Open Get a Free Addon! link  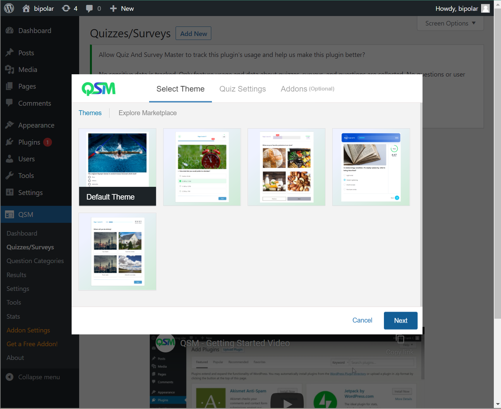point(32,344)
